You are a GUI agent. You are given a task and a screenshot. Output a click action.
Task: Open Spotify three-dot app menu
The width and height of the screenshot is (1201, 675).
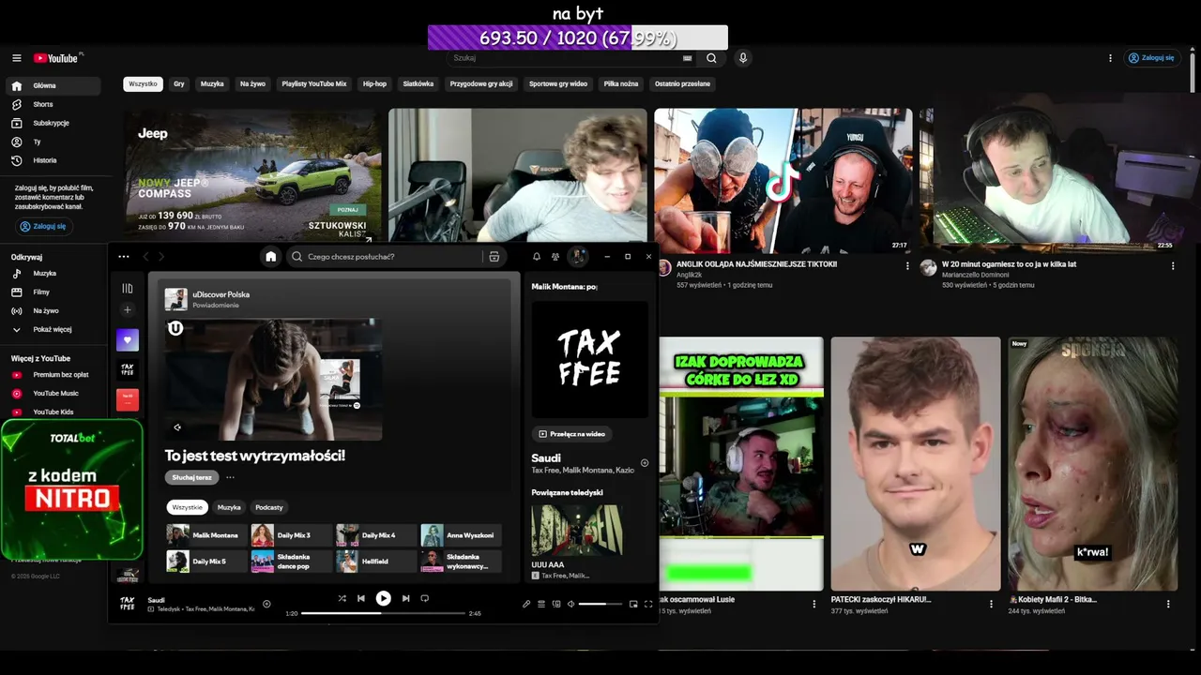[124, 256]
